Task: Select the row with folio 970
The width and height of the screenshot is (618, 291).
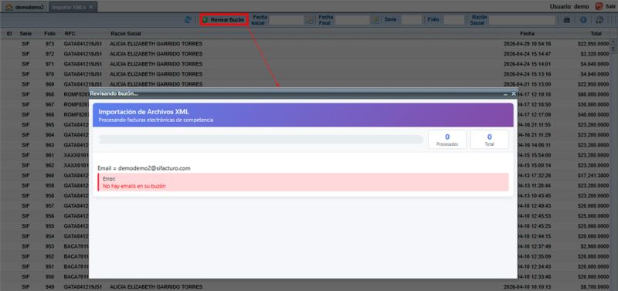Action: [x=306, y=74]
